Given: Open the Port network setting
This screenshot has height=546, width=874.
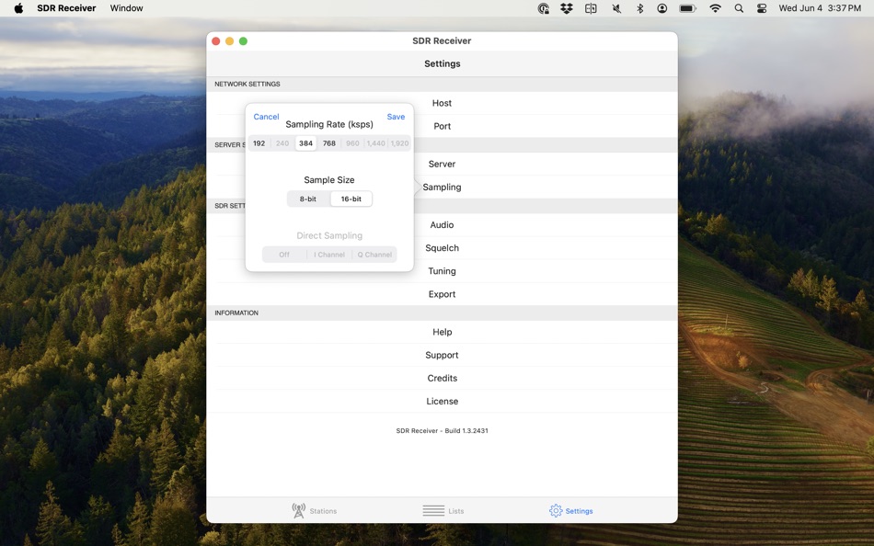Looking at the screenshot, I should tap(442, 126).
